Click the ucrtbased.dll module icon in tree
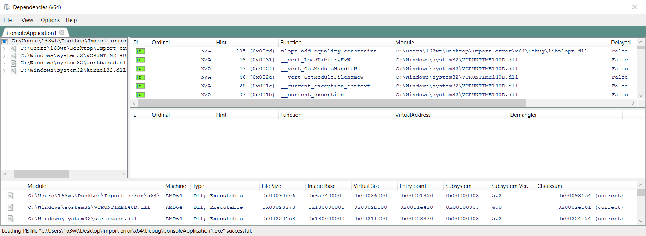 [x=14, y=63]
